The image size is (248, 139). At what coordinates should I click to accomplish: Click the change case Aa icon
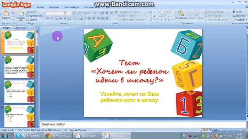(75, 19)
